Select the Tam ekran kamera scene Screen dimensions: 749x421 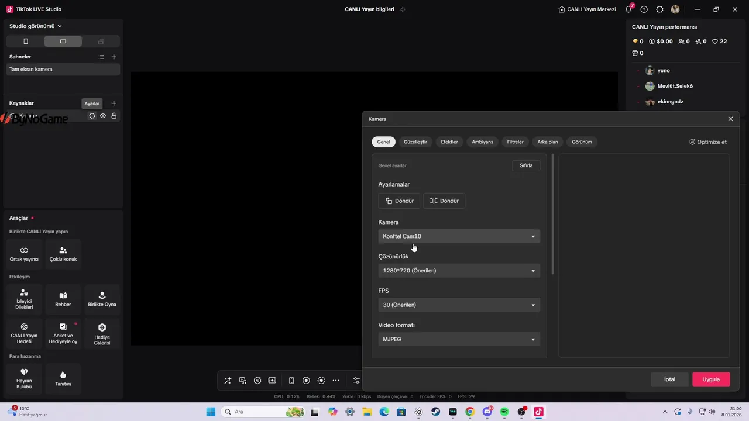(63, 69)
